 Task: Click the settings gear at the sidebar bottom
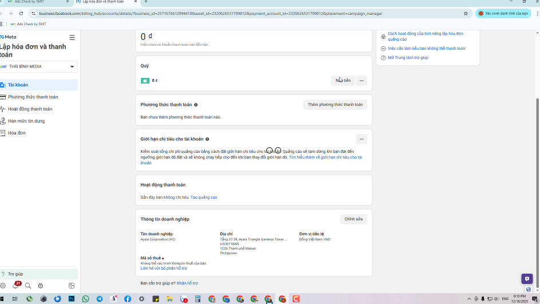click(x=3, y=286)
